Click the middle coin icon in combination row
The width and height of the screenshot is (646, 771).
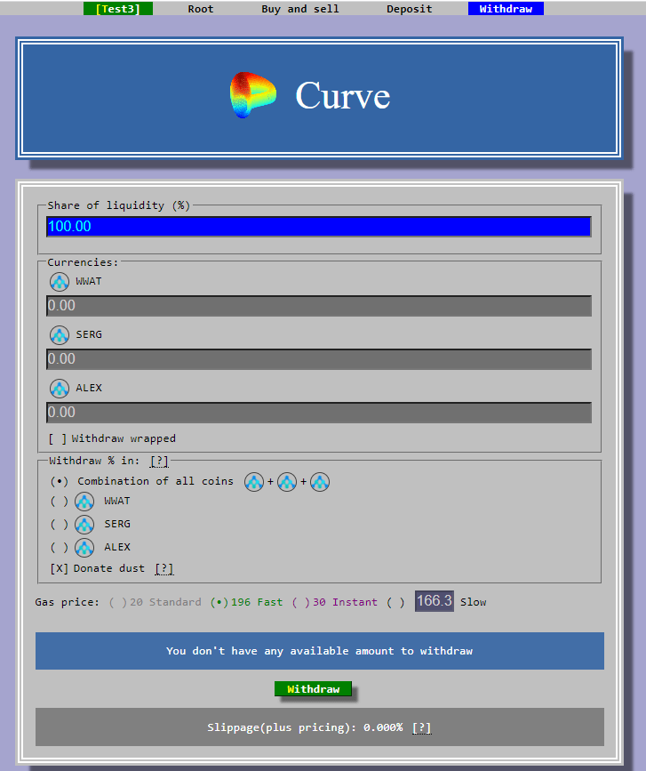point(287,482)
